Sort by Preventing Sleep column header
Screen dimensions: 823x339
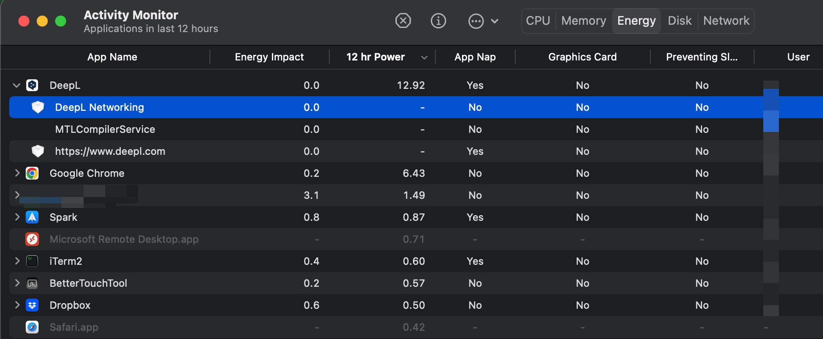(x=702, y=57)
